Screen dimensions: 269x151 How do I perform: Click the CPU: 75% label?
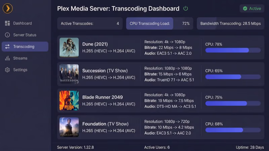click(x=214, y=97)
